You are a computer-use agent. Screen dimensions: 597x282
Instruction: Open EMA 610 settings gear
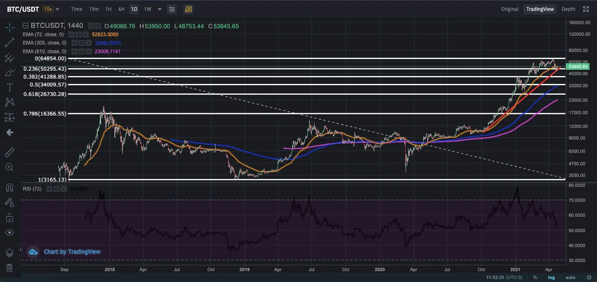[x=81, y=51]
